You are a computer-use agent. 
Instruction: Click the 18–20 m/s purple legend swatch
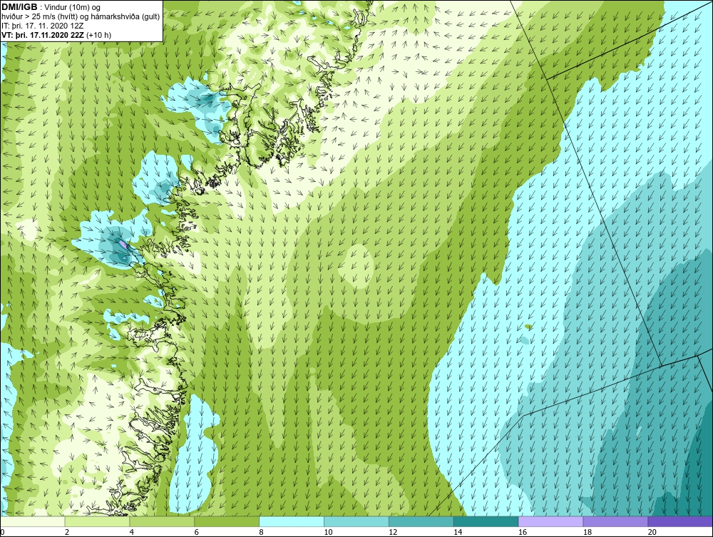tap(615, 521)
